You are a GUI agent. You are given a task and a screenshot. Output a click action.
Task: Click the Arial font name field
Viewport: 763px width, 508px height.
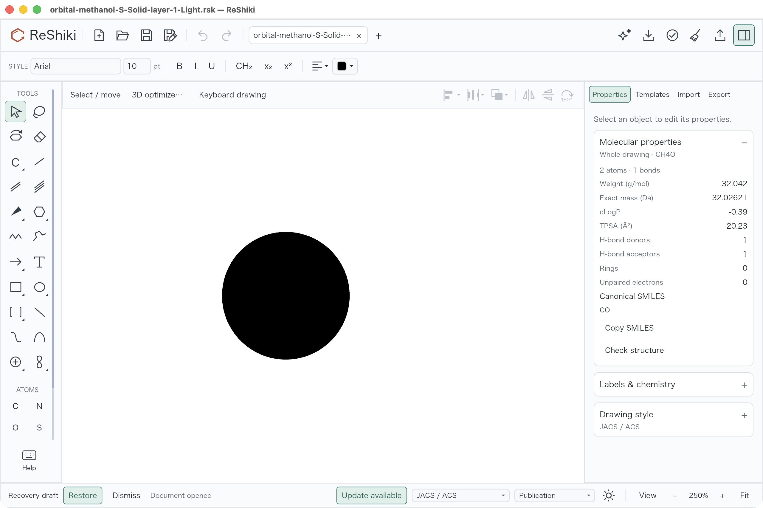[76, 66]
